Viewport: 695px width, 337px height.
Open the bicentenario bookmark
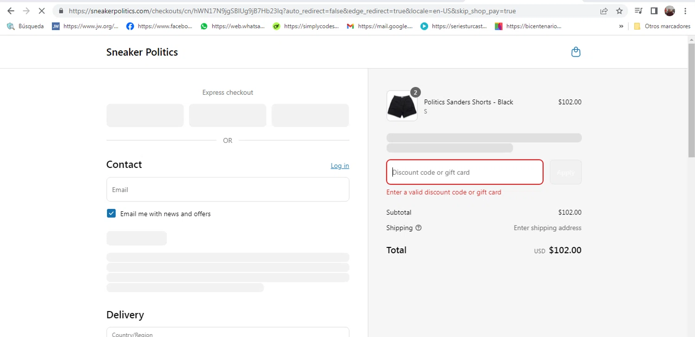[528, 26]
